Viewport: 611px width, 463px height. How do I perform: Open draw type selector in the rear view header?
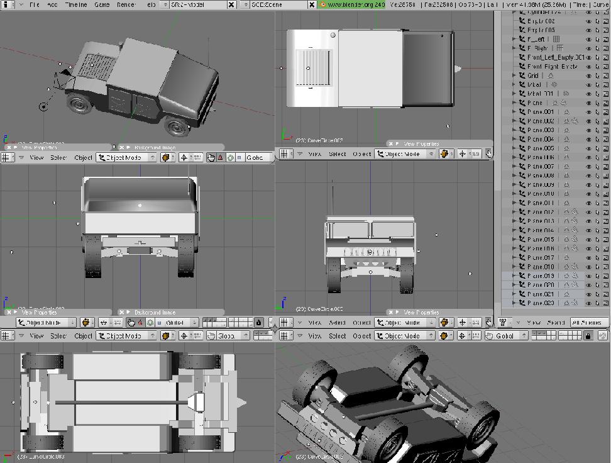tap(86, 323)
